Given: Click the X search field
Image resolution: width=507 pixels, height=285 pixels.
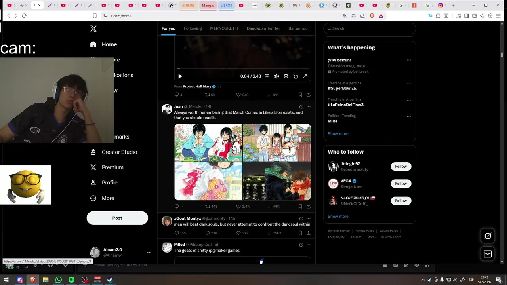Looking at the screenshot, I should 370,28.
